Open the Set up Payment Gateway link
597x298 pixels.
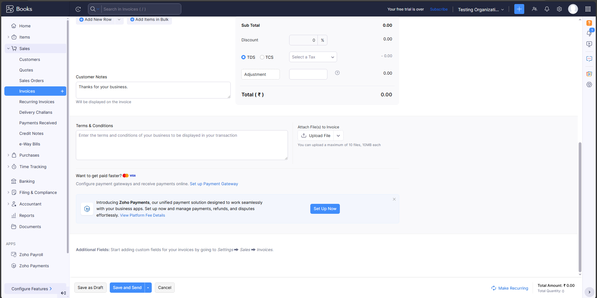point(214,184)
